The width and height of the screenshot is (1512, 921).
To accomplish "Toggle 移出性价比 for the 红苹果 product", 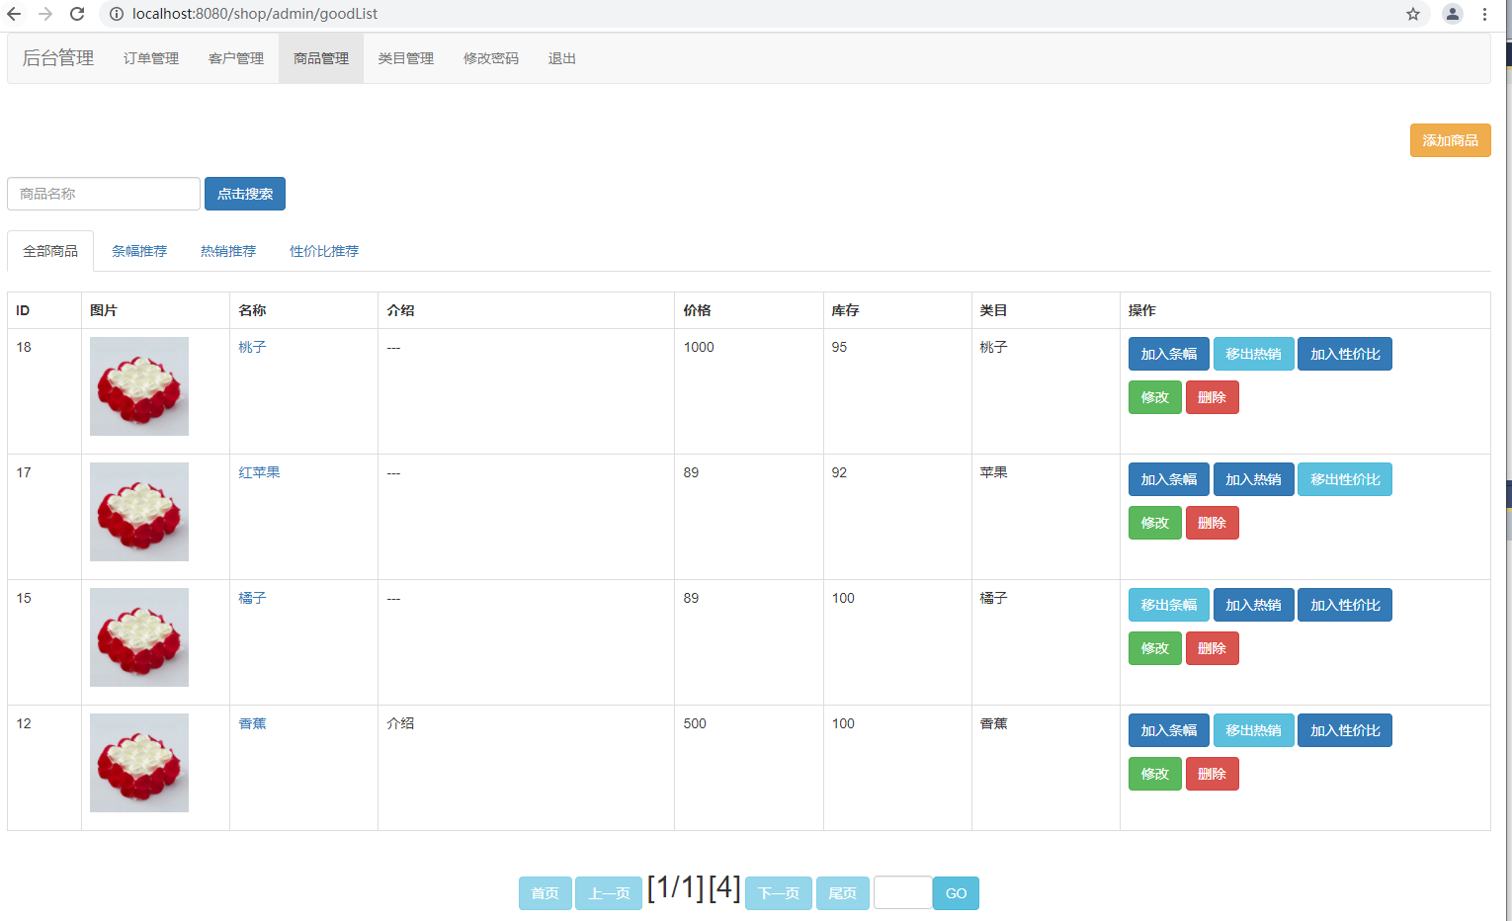I will click(x=1344, y=479).
